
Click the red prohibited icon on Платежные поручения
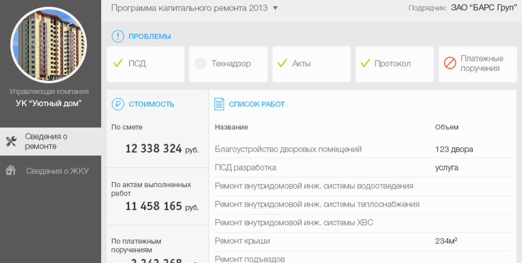(x=450, y=63)
